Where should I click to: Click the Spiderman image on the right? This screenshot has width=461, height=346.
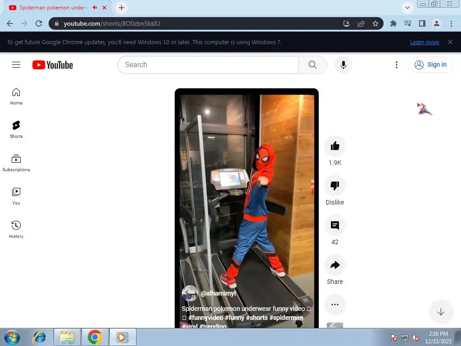point(424,109)
